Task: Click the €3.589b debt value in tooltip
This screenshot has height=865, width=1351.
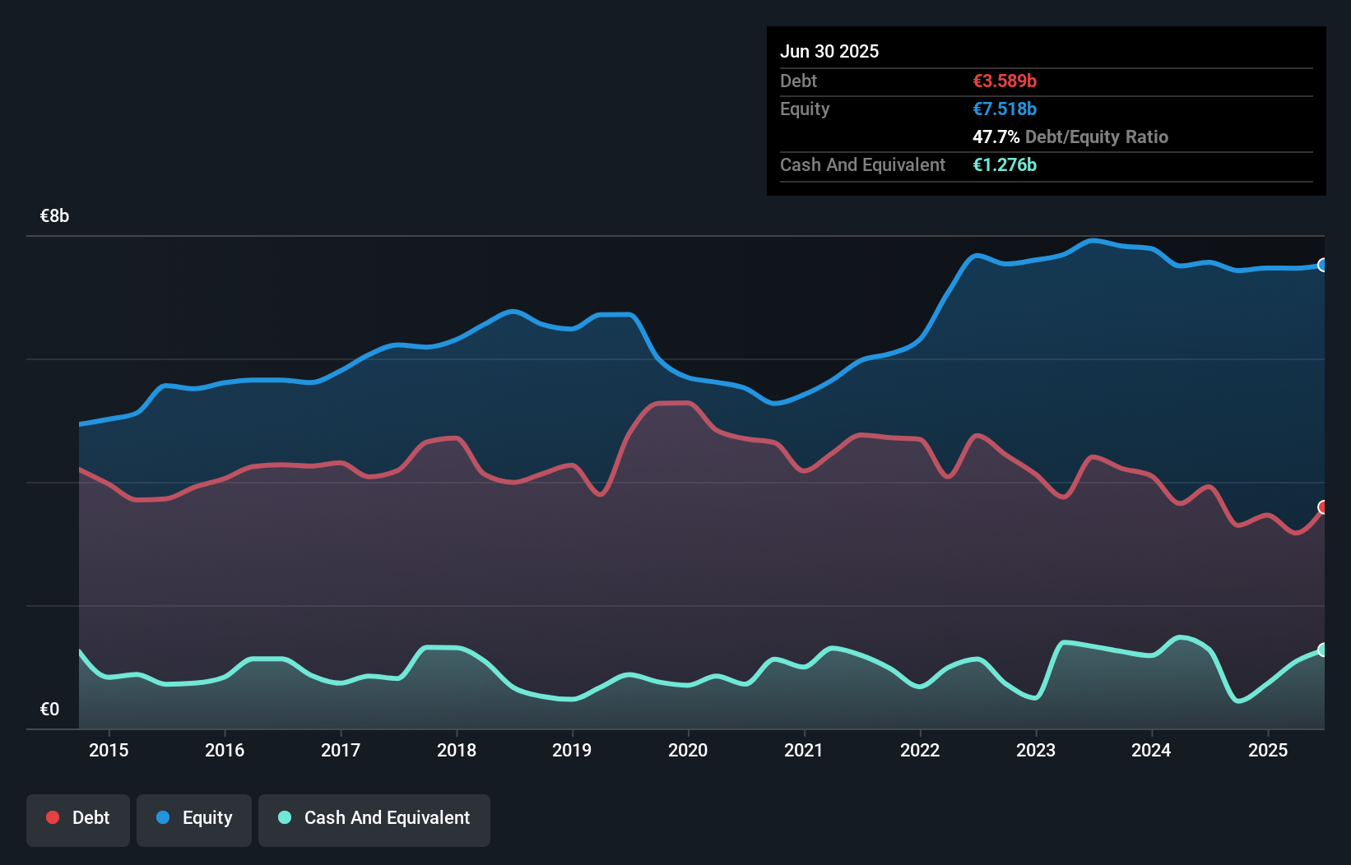Action: coord(1005,81)
